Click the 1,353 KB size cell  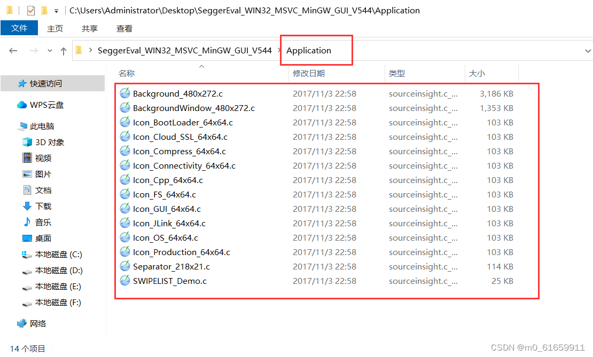point(496,108)
